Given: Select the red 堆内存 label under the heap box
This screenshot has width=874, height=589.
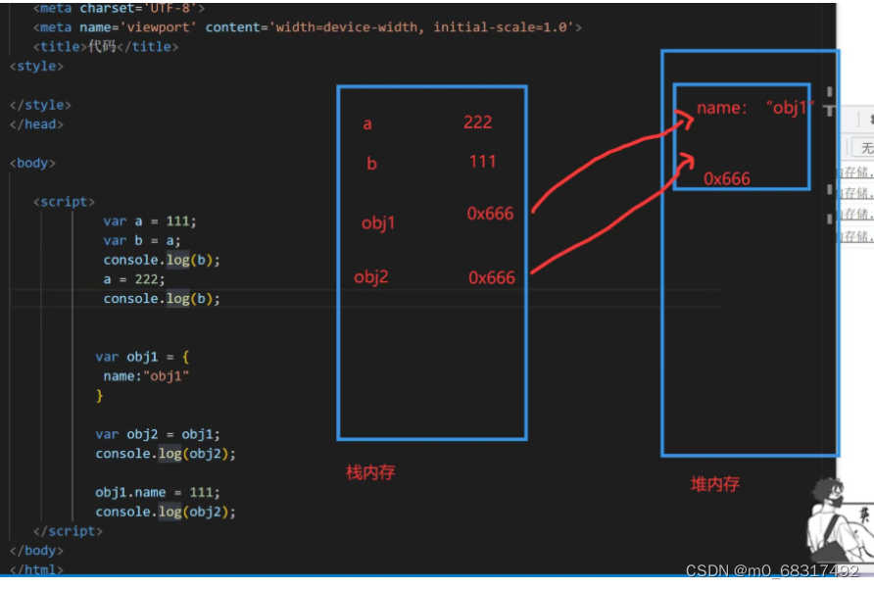Looking at the screenshot, I should [x=714, y=484].
